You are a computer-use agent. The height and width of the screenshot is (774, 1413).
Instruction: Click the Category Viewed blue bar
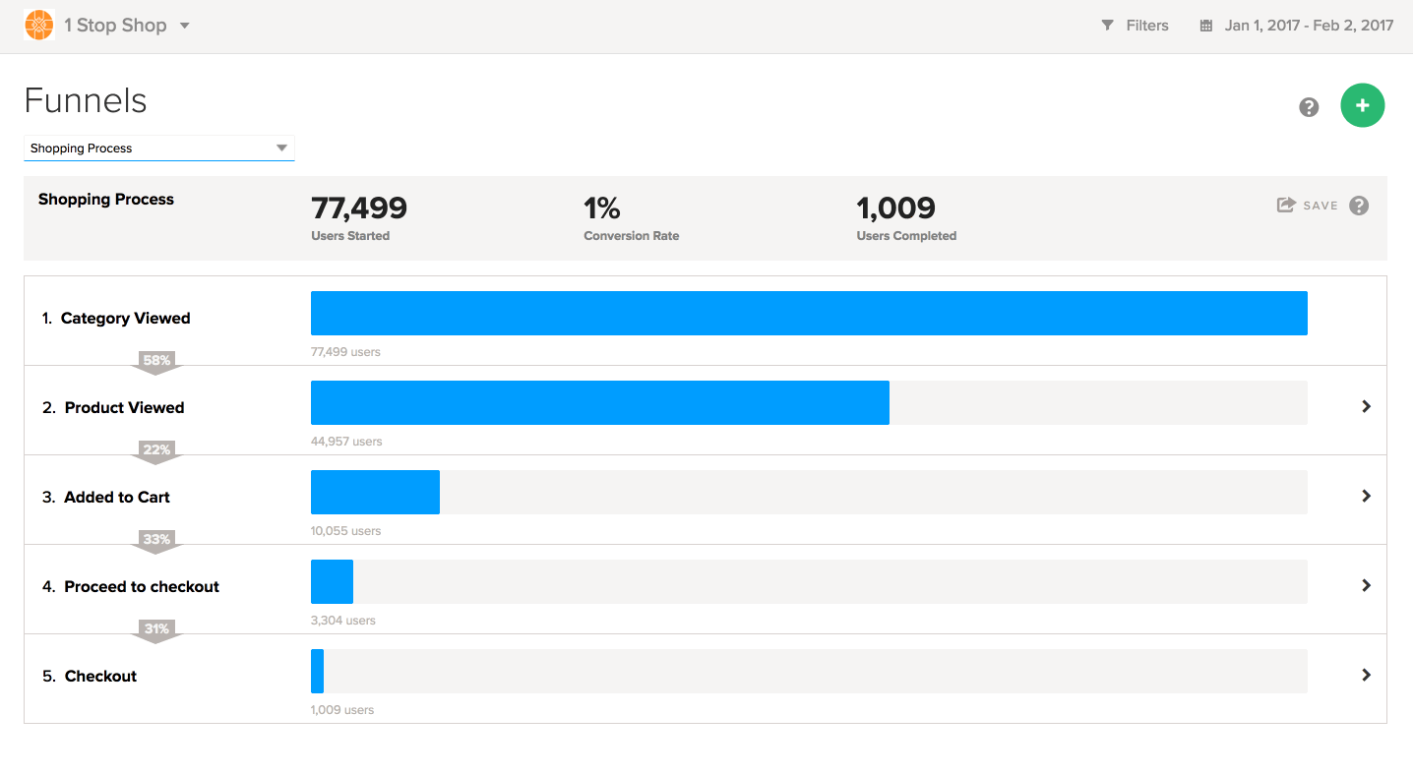coord(808,313)
